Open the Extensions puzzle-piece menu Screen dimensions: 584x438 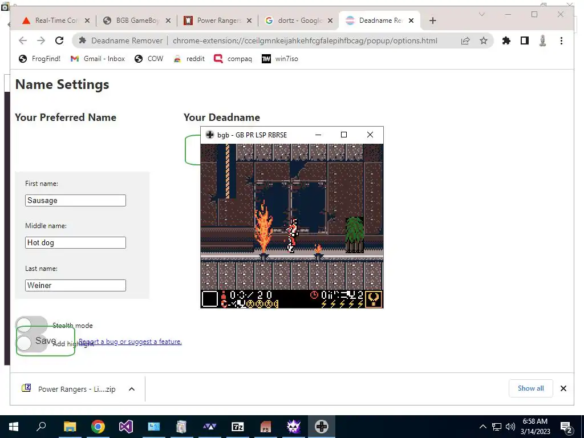pyautogui.click(x=506, y=40)
